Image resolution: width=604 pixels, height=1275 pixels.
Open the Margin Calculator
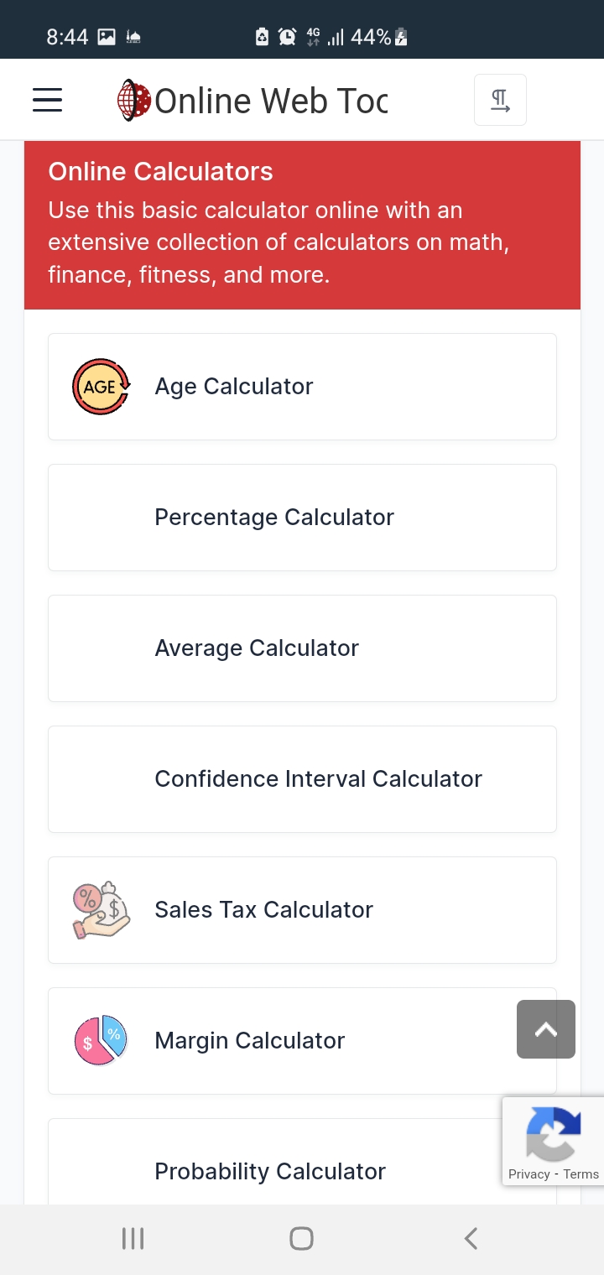point(250,1041)
